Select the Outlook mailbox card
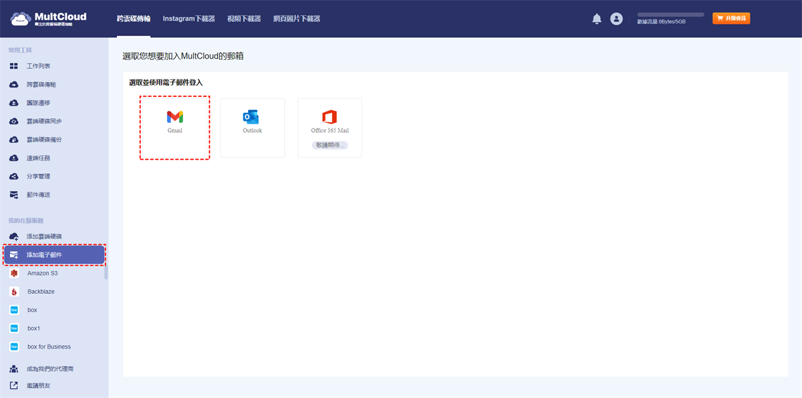 (x=252, y=128)
